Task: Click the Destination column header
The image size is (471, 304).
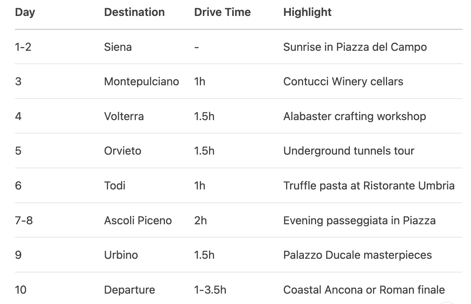Action: [134, 12]
